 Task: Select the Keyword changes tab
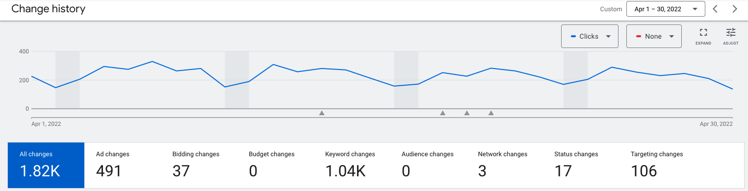point(352,165)
